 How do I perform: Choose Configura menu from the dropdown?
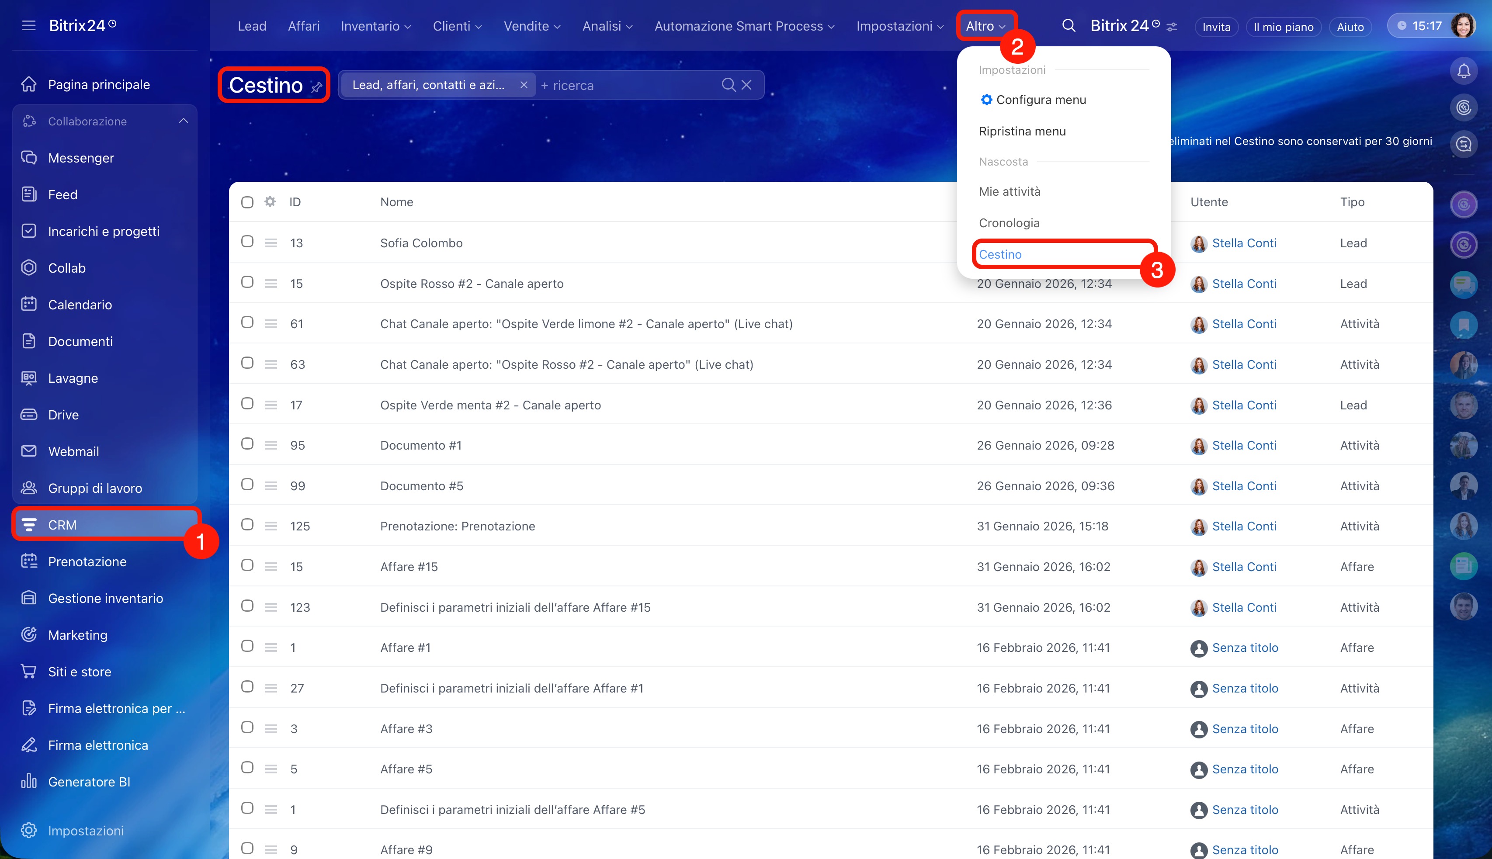(1041, 100)
